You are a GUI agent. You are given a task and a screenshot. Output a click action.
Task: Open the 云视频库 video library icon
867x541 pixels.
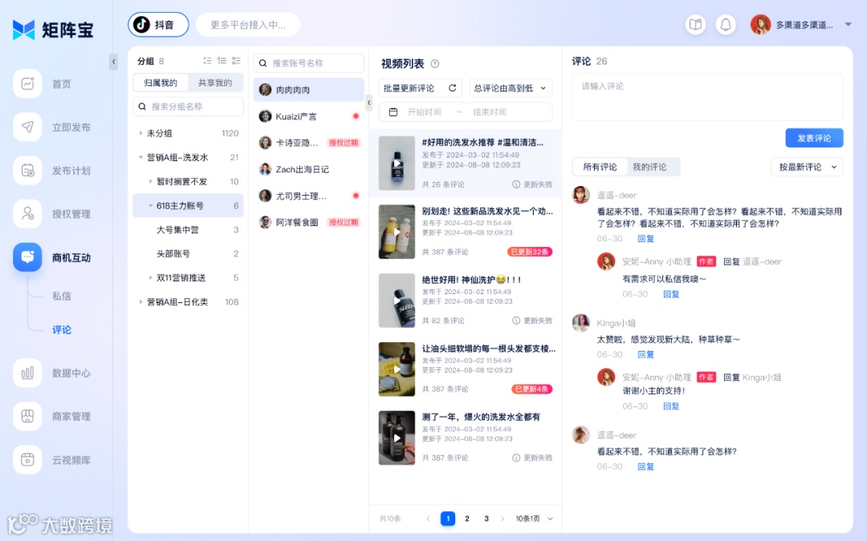pos(27,460)
